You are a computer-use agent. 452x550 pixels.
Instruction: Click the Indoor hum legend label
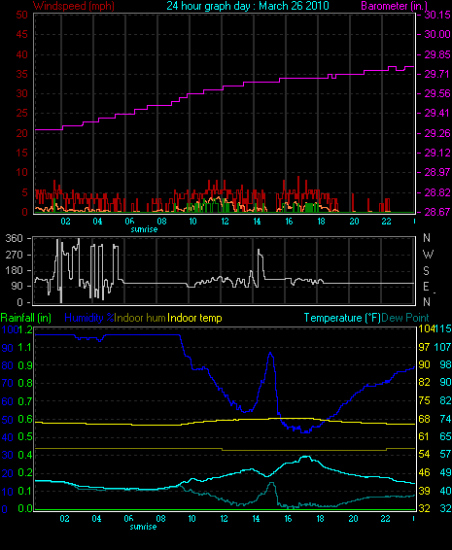(x=140, y=318)
